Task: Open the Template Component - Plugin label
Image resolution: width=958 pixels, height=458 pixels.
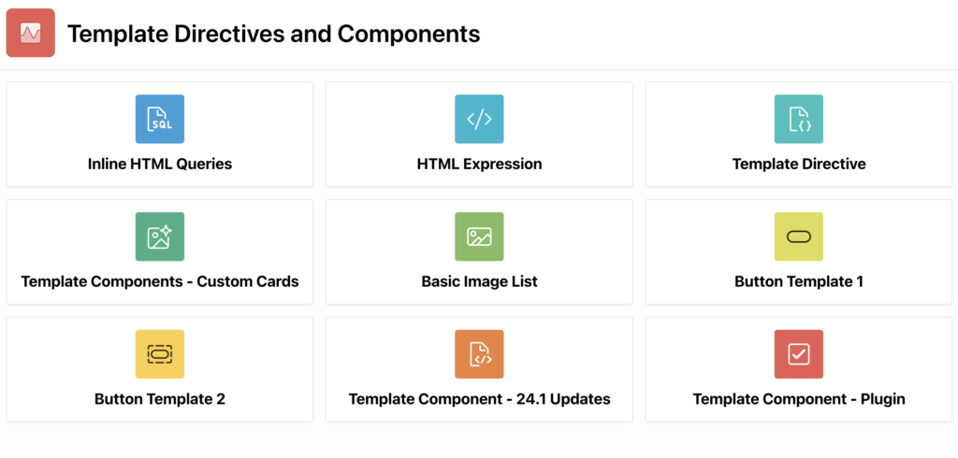Action: coord(799,399)
